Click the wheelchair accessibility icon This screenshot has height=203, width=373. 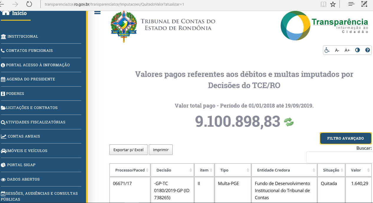tap(327, 50)
